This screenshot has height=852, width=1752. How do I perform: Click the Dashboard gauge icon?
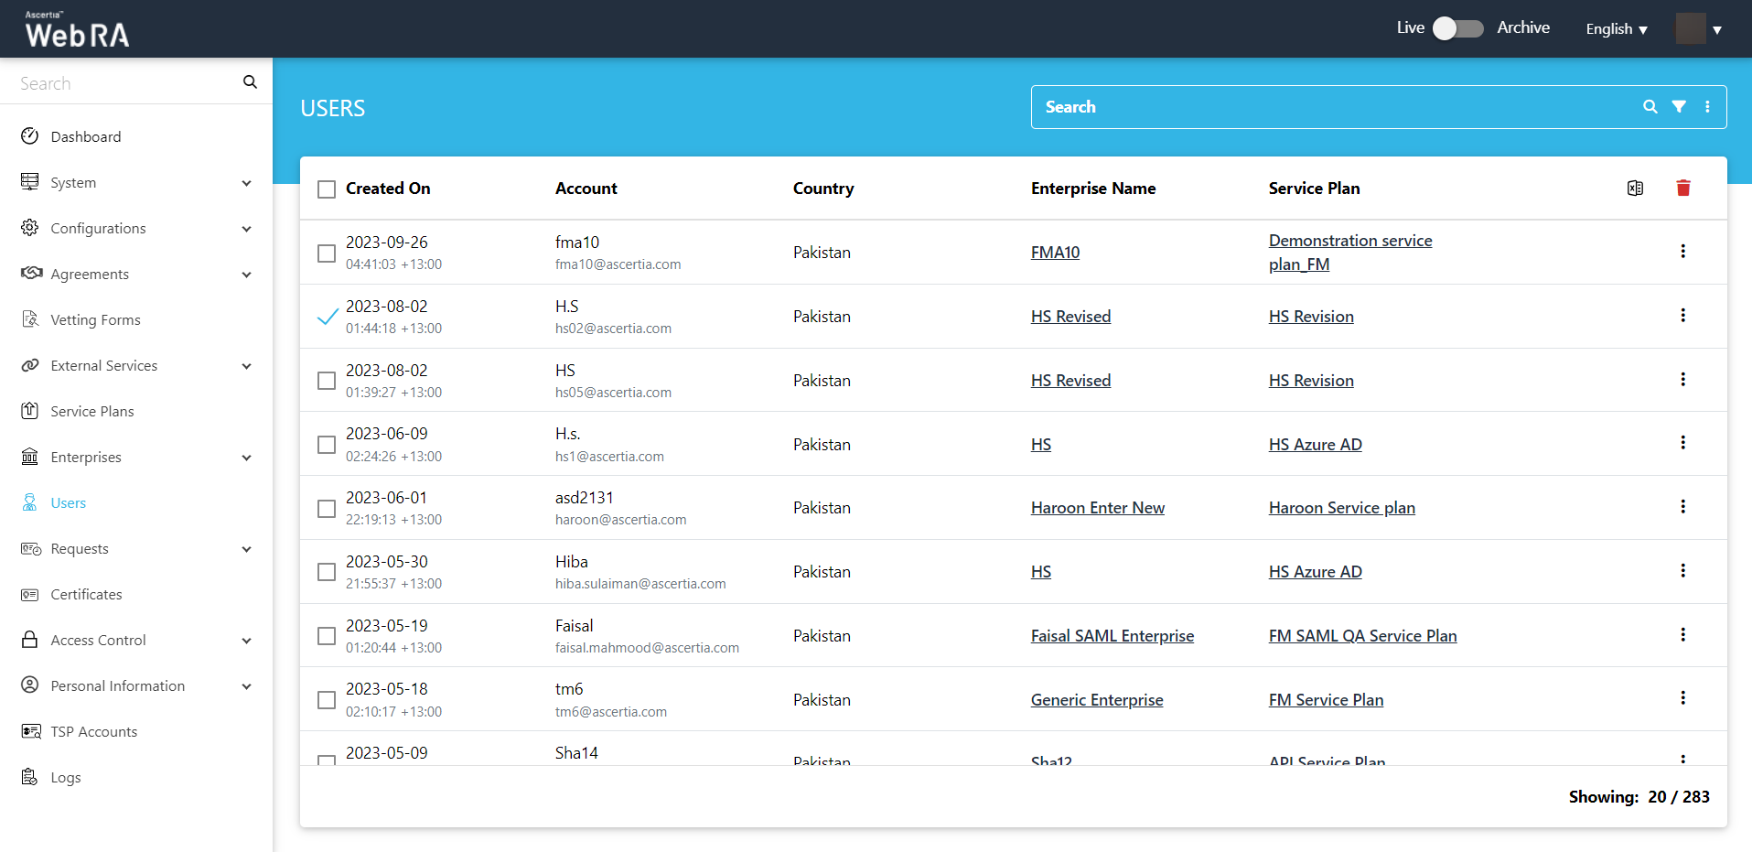tap(30, 136)
